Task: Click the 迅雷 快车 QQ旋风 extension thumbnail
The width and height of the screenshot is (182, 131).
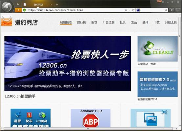Action: [x=31, y=118]
